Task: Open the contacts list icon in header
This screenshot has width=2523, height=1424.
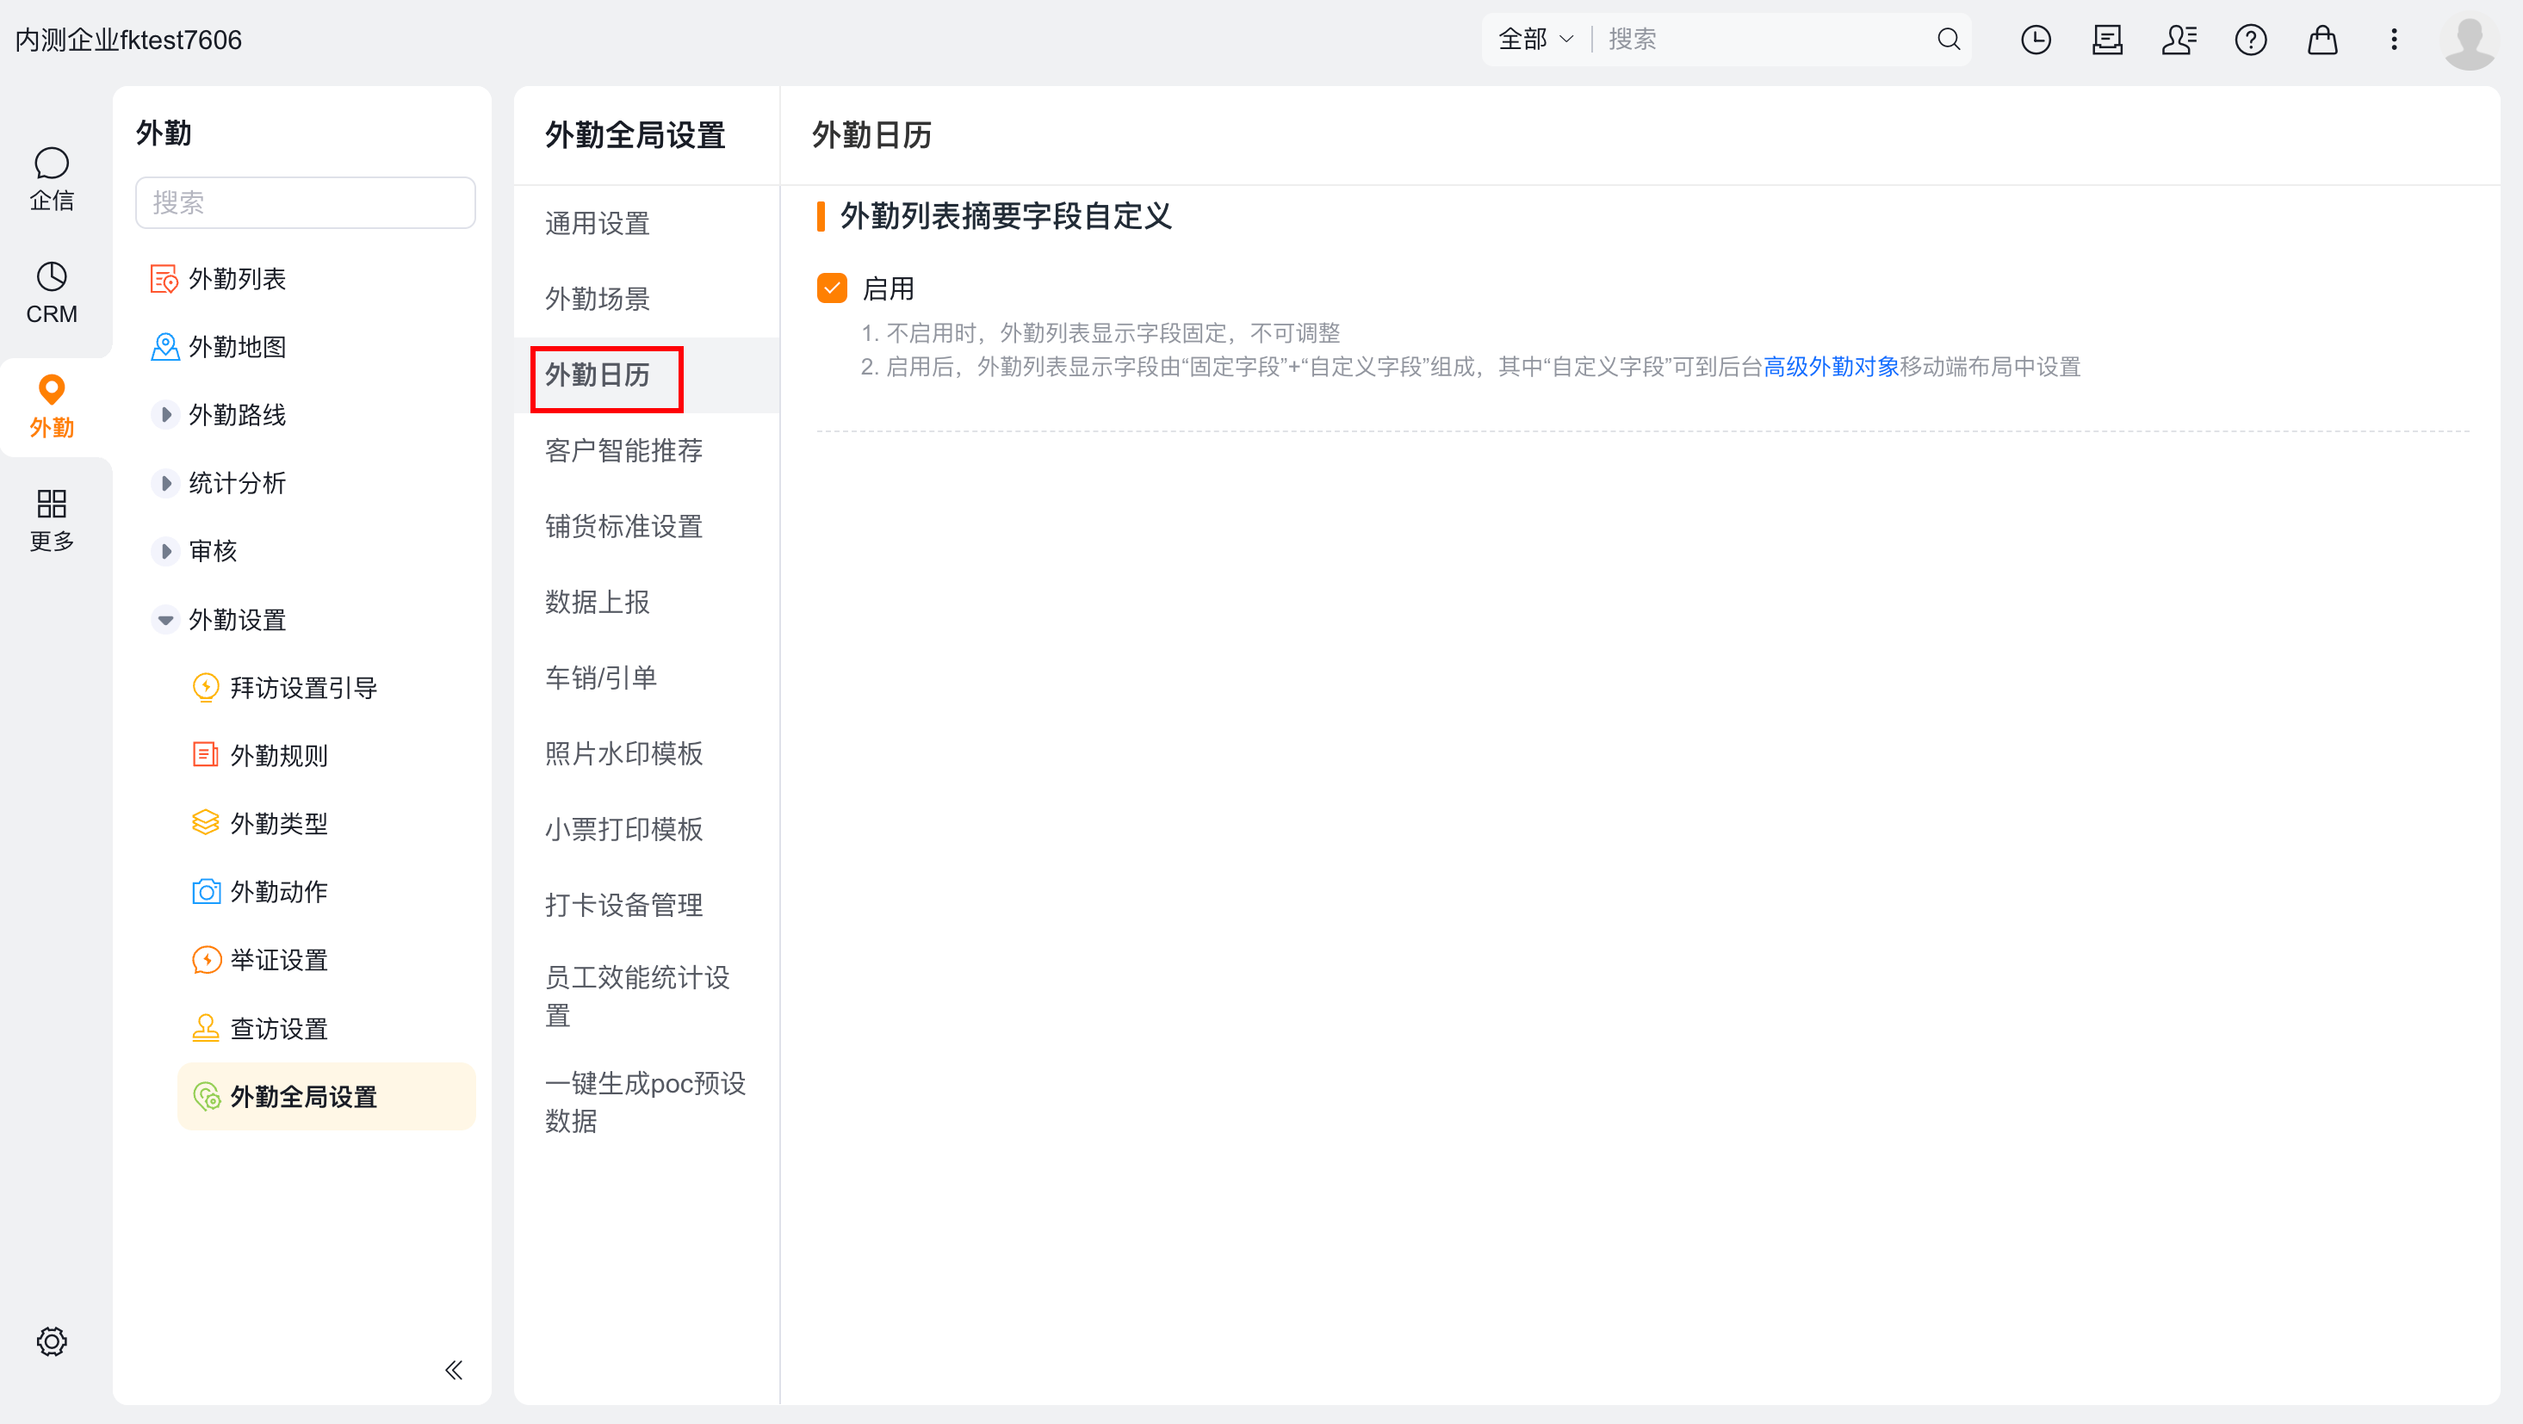Action: pos(2179,40)
